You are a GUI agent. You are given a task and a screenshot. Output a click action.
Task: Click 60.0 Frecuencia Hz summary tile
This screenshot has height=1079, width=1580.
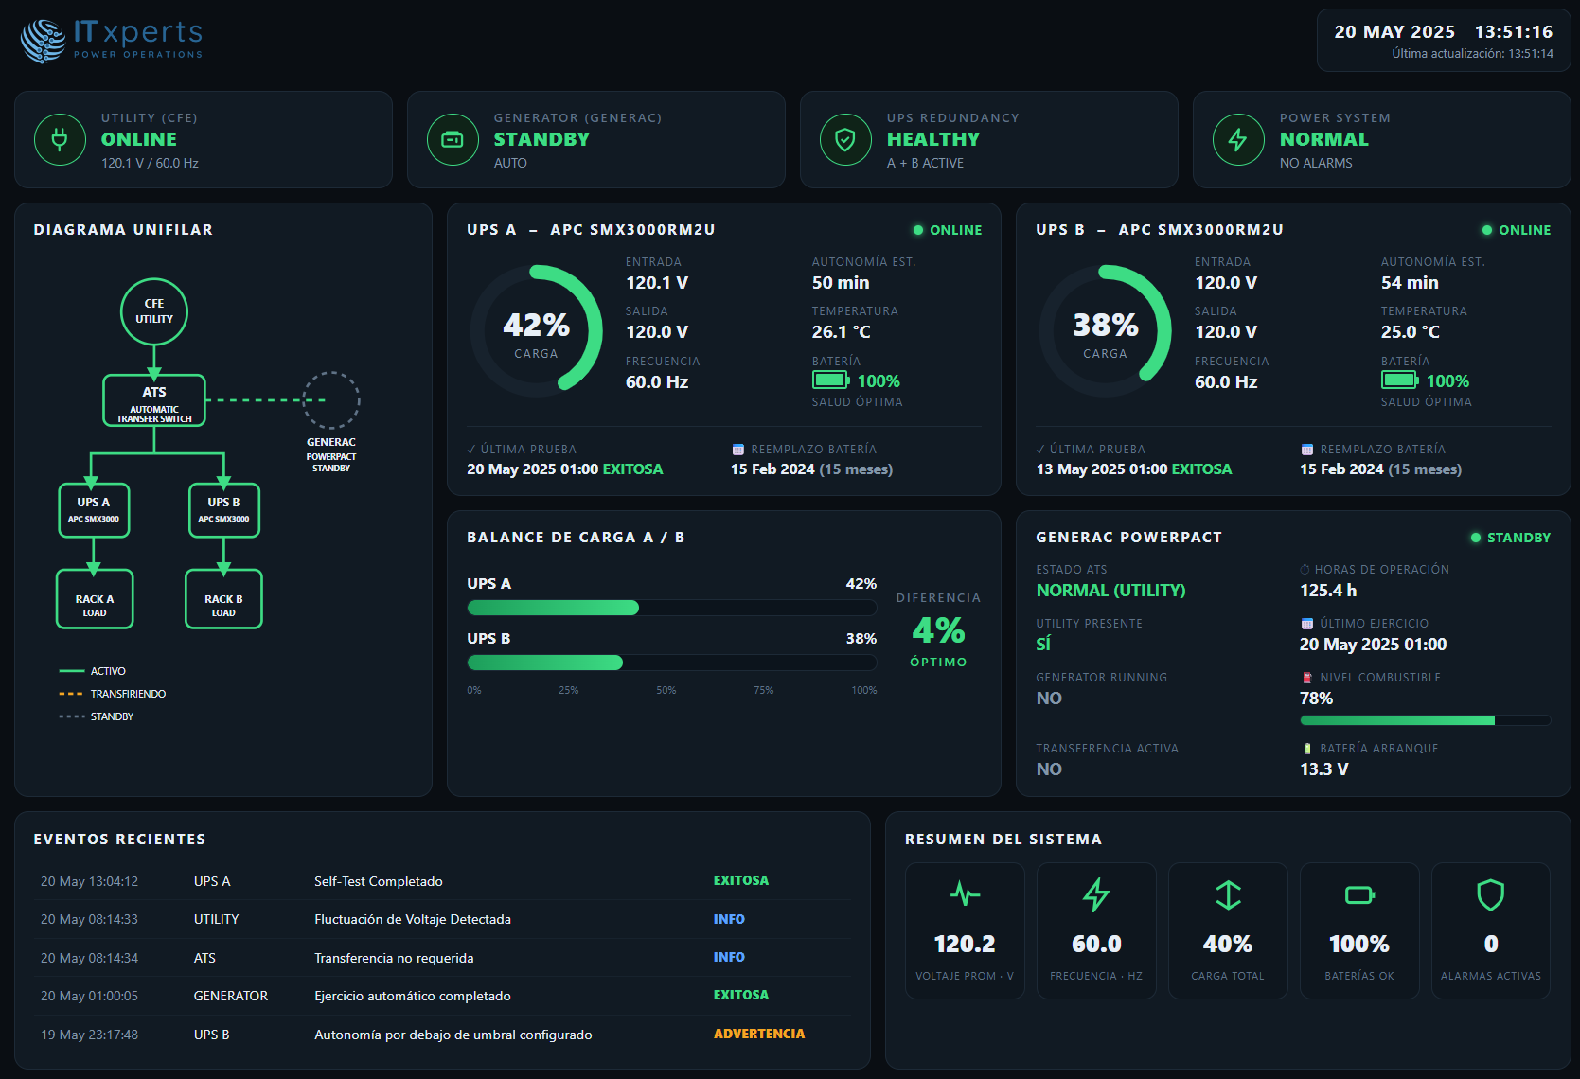1096,930
